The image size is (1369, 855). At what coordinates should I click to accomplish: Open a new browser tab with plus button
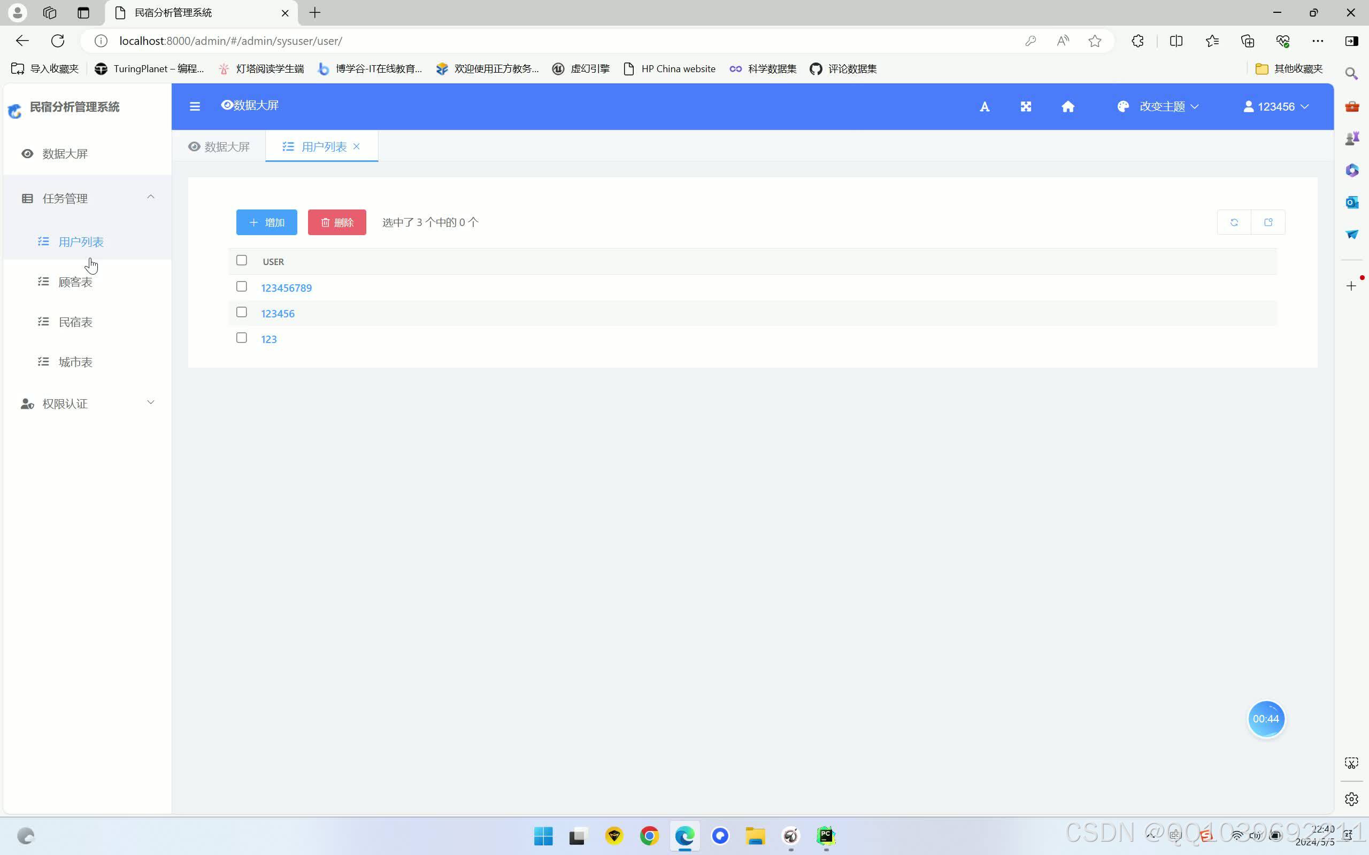pos(315,12)
